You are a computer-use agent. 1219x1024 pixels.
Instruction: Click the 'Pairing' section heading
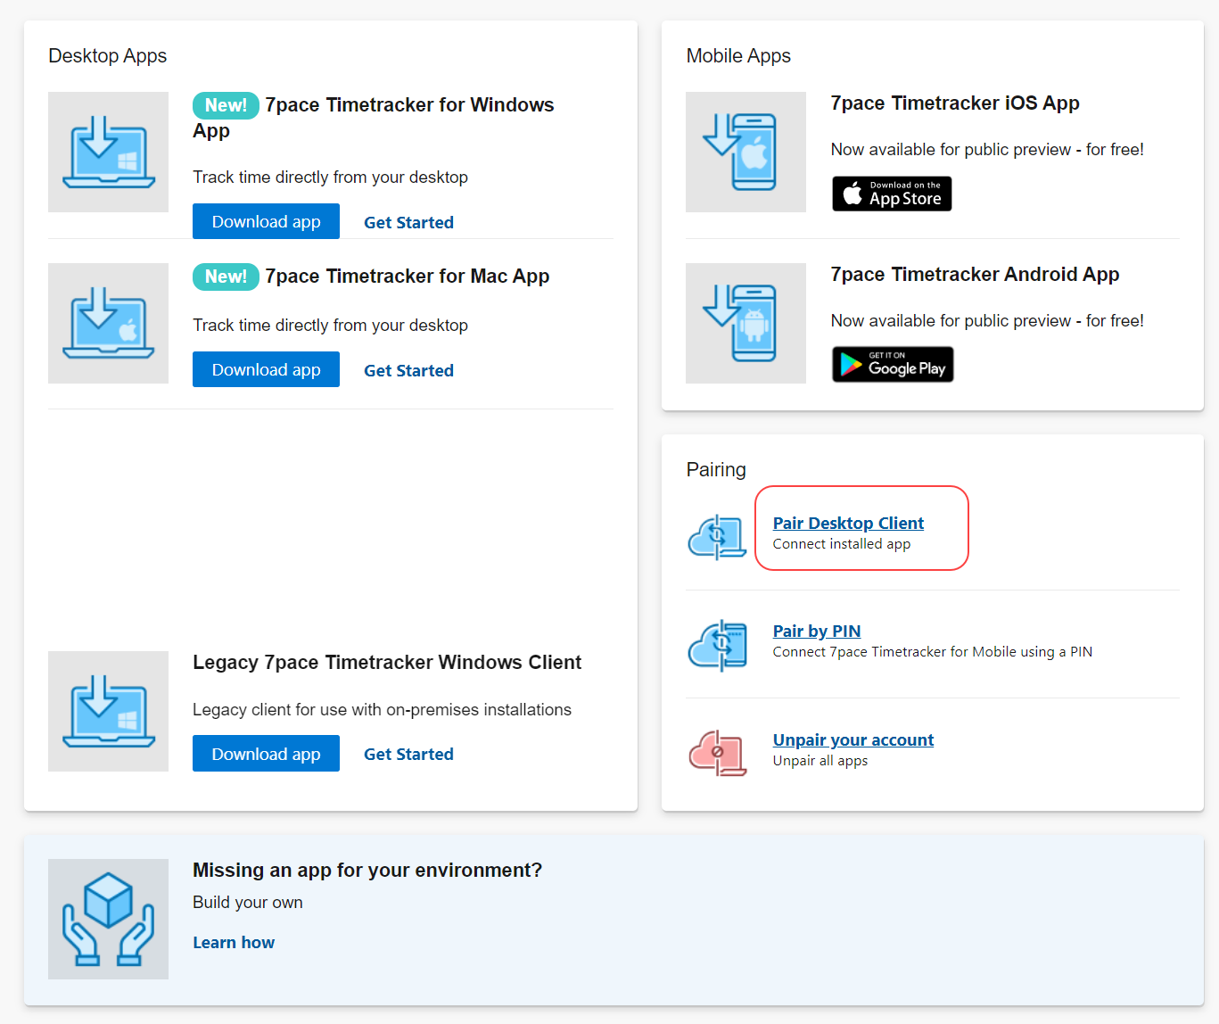pyautogui.click(x=716, y=469)
